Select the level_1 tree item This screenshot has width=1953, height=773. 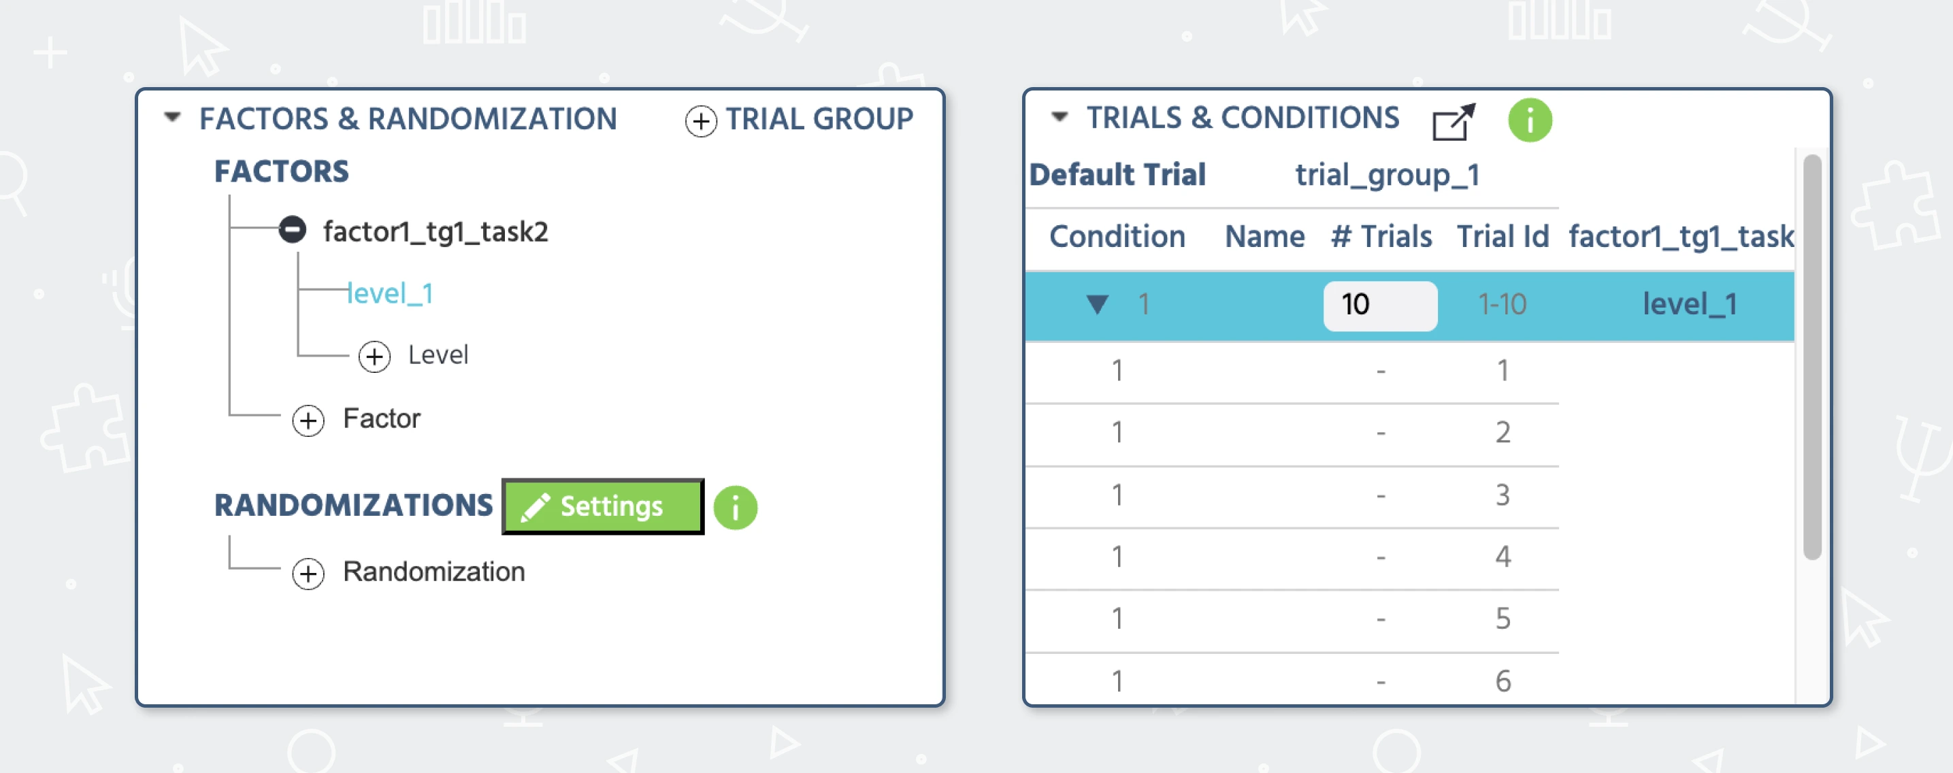390,293
